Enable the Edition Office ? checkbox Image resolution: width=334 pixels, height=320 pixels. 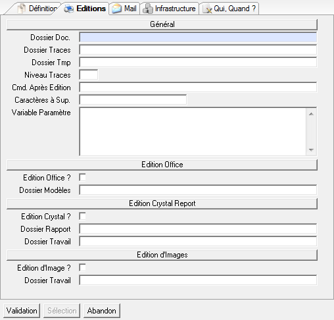coord(83,177)
